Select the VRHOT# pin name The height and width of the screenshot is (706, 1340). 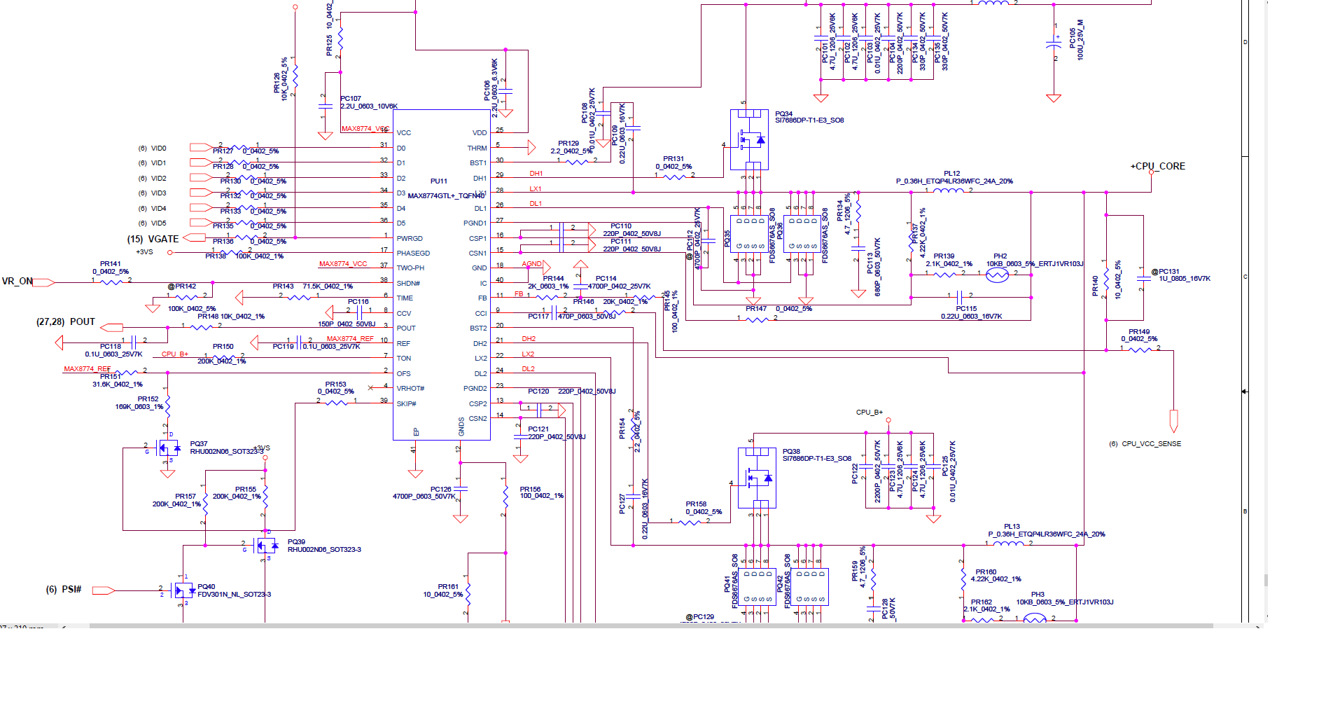coord(410,389)
